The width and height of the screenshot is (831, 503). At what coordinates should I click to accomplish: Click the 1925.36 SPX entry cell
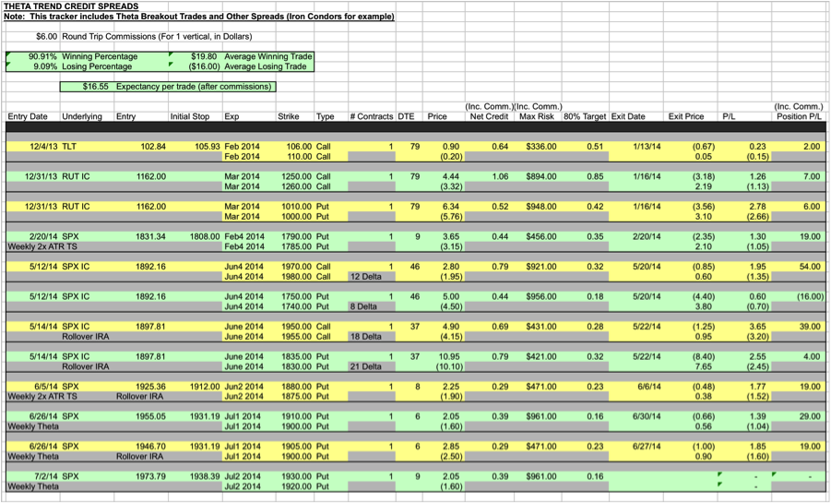150,387
